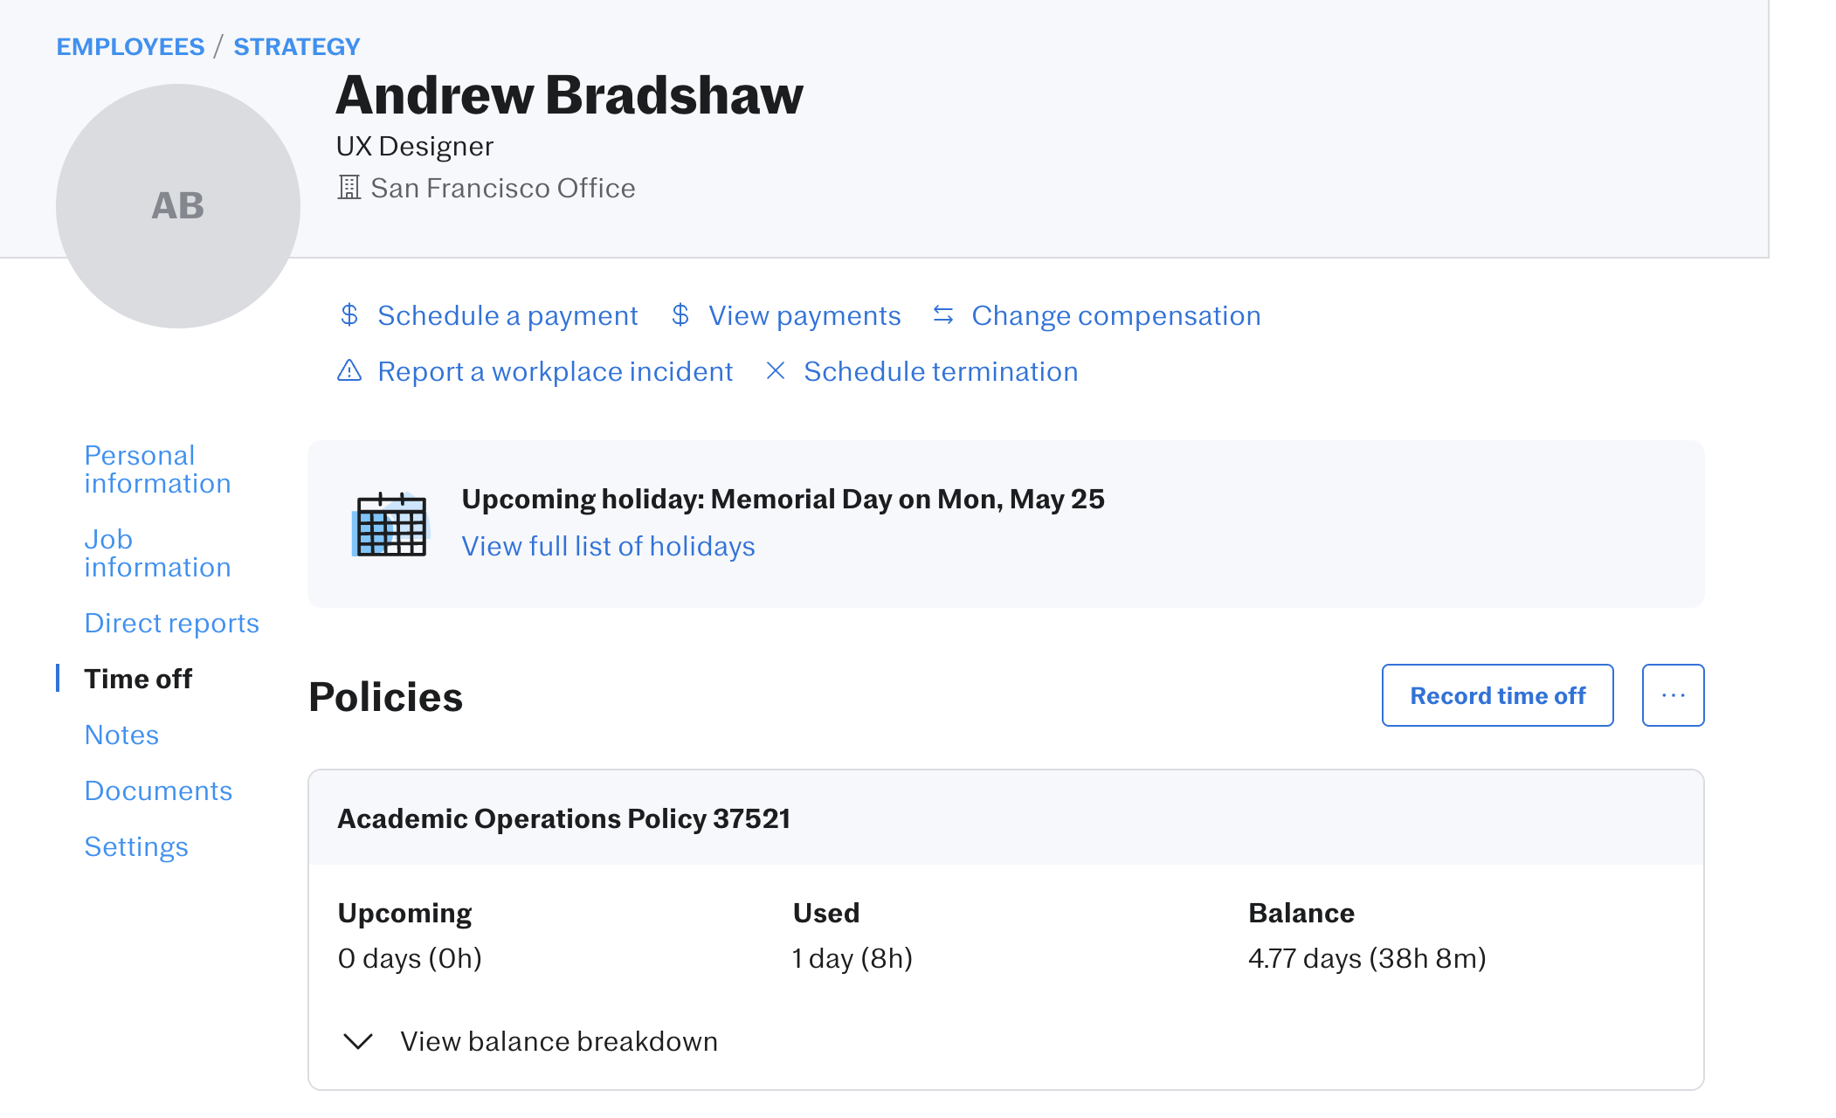Click the swap arrows icon for Change compensation
The image size is (1836, 1118).
[x=943, y=315]
